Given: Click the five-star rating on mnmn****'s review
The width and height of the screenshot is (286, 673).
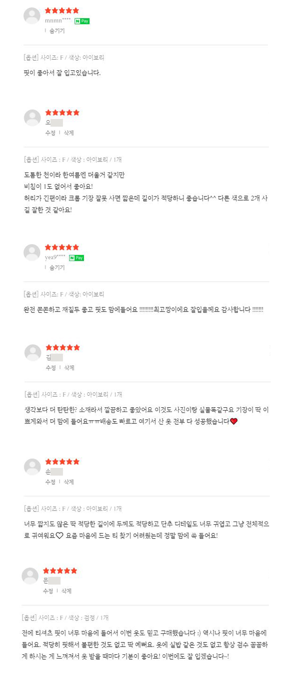Looking at the screenshot, I should pyautogui.click(x=62, y=11).
